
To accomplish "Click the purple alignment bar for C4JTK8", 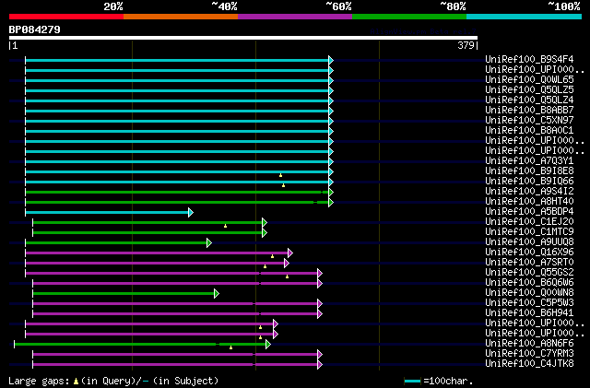I will point(175,365).
